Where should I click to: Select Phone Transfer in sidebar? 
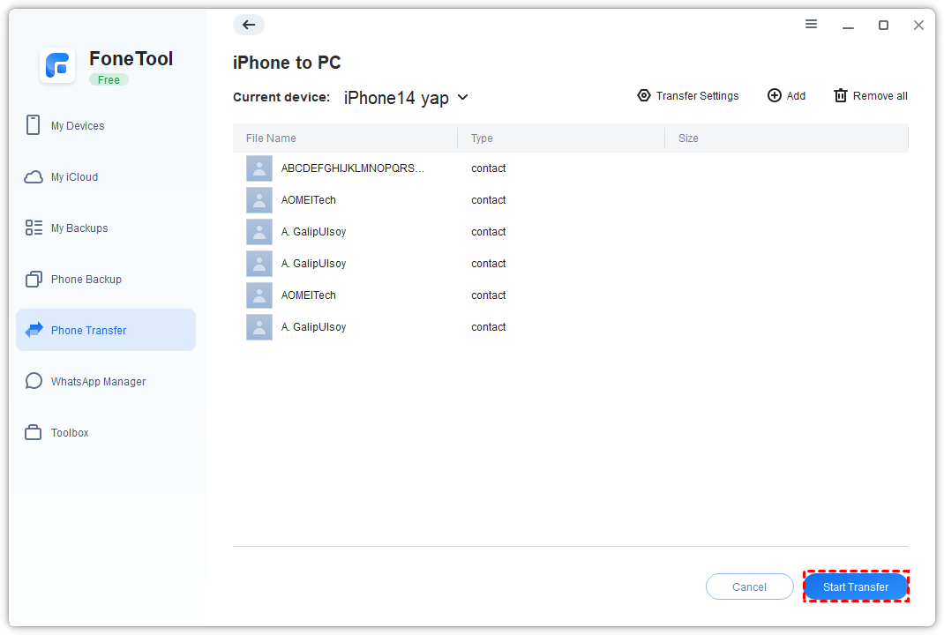click(88, 331)
